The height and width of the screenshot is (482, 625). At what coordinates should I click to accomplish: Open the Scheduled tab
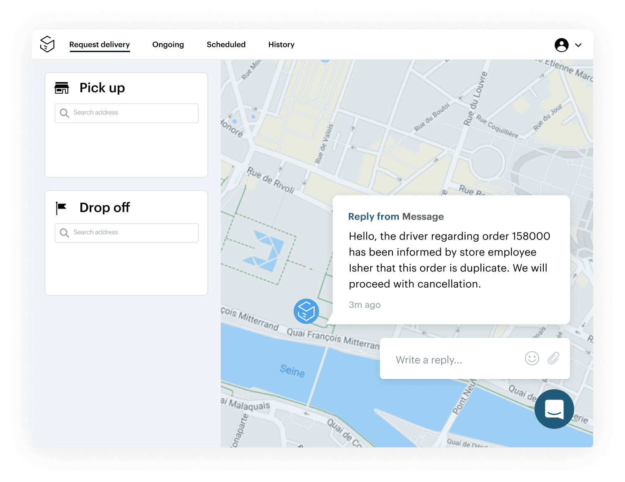click(x=226, y=44)
